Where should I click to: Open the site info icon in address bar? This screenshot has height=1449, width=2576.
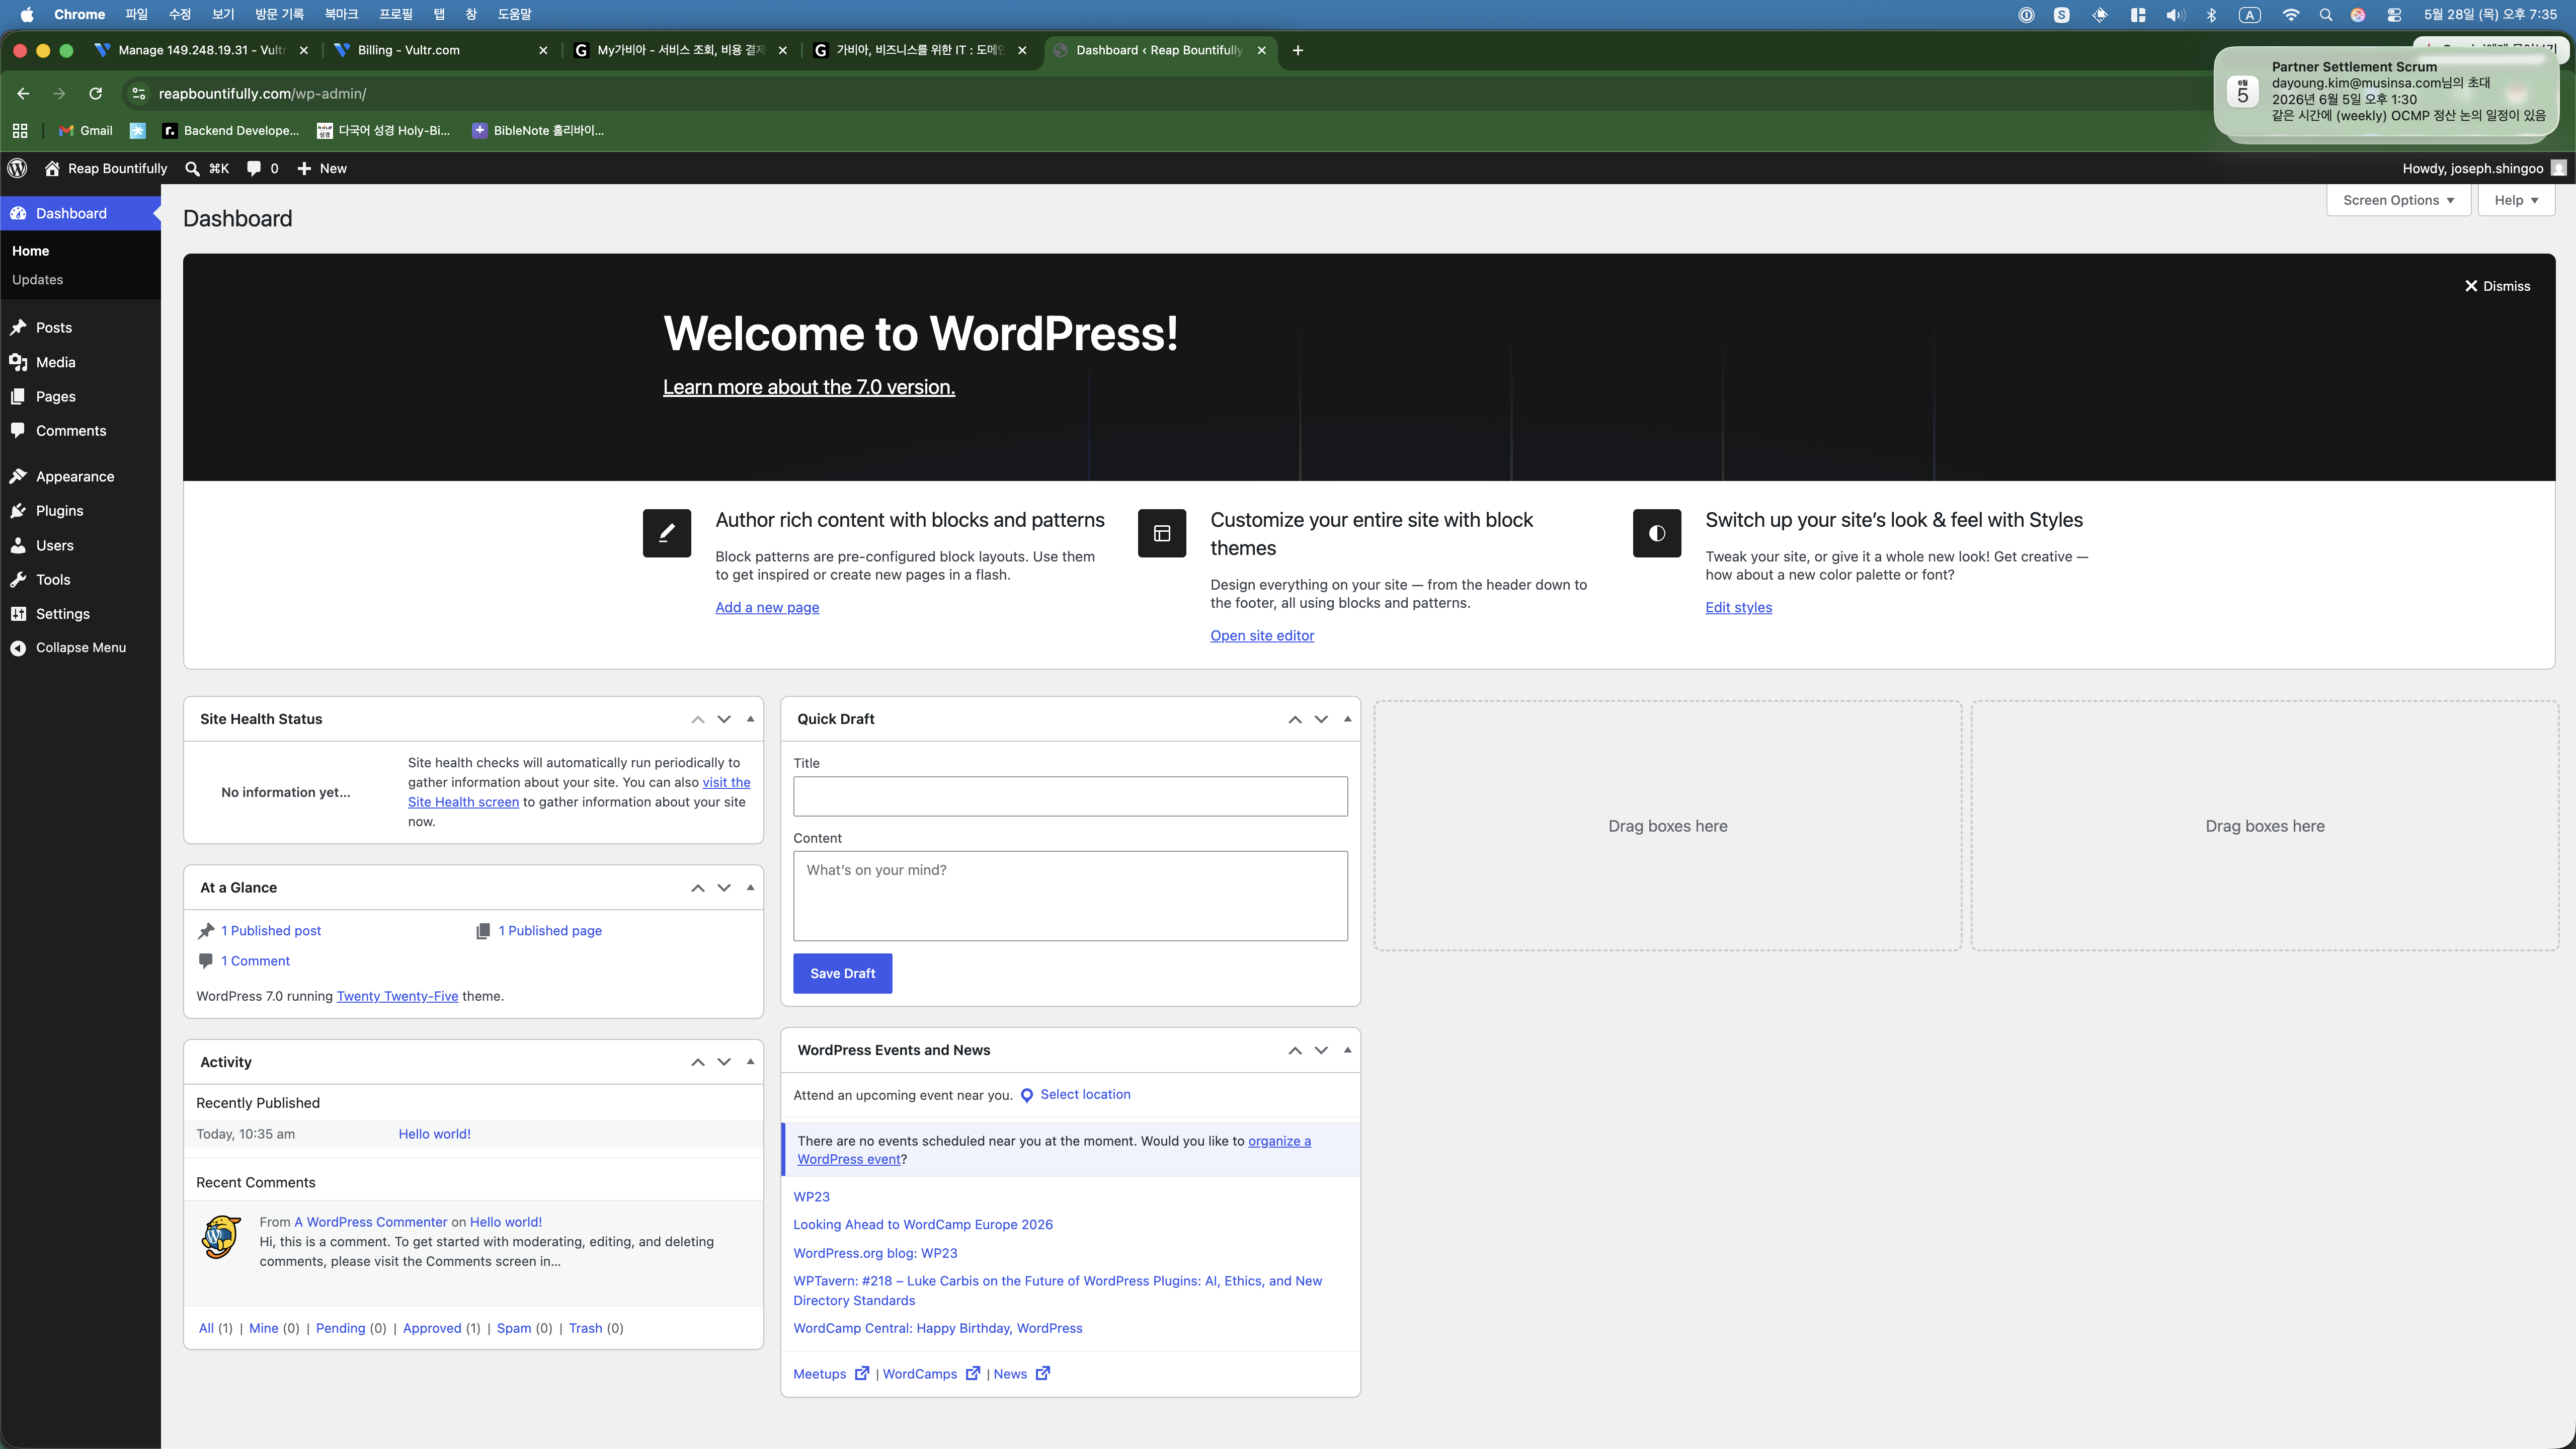pyautogui.click(x=138, y=93)
